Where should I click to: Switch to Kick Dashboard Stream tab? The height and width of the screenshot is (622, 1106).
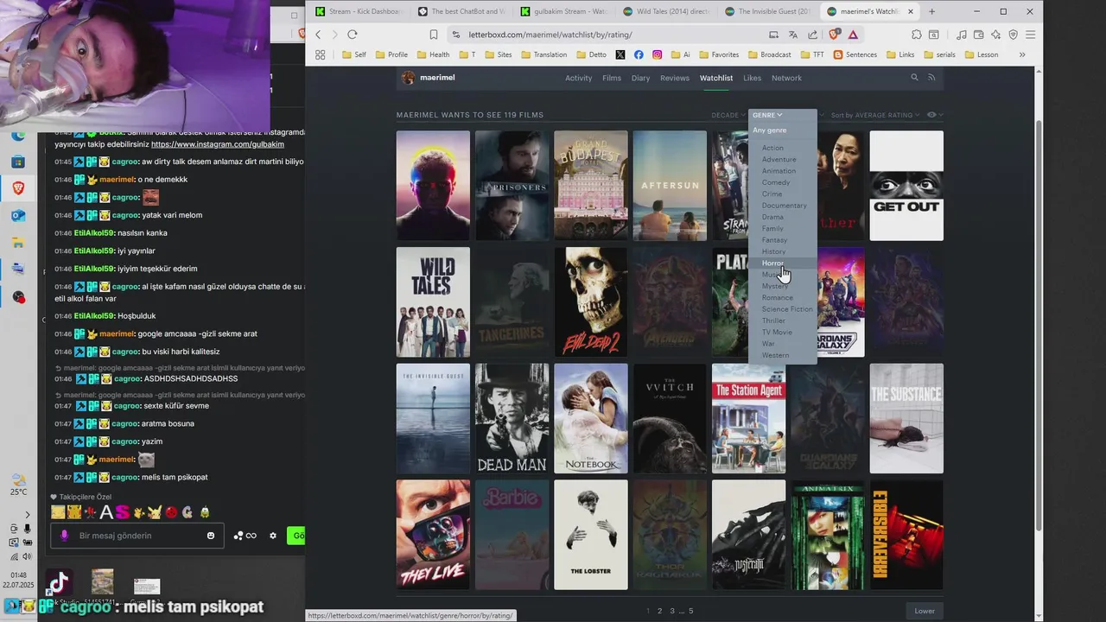tap(358, 11)
